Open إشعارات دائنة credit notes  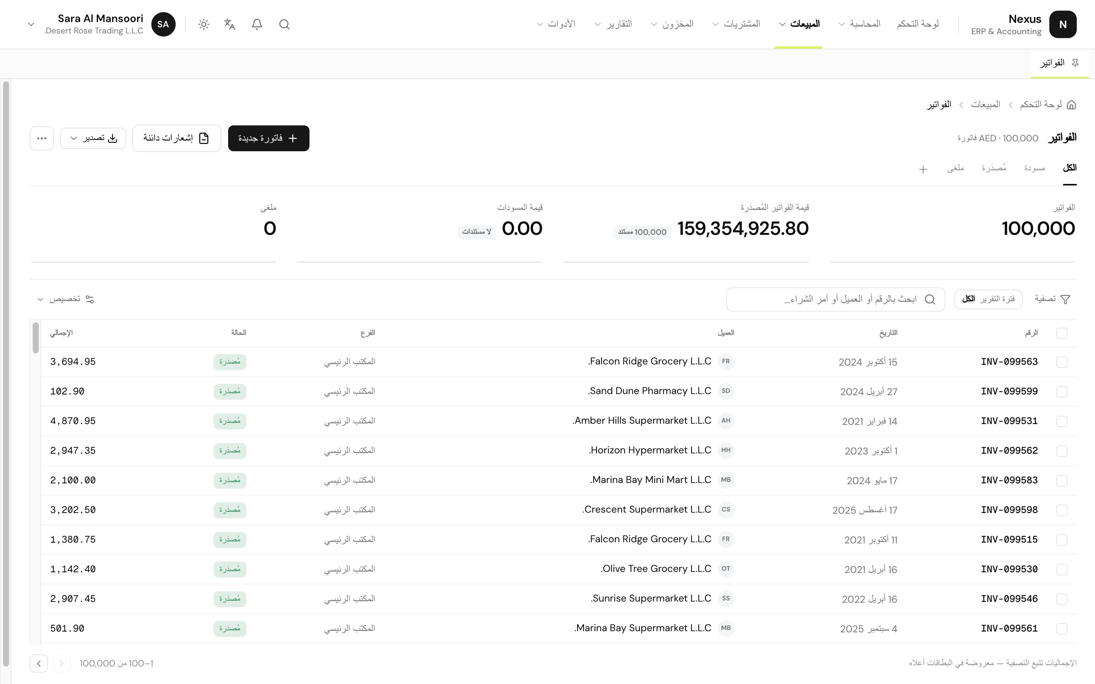(x=176, y=138)
